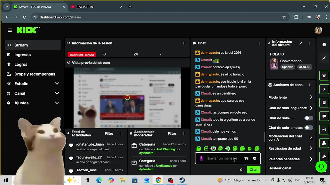Open Microsoft Edge from the taskbar
Screen dimensions: 330x185
pyautogui.click(x=99, y=180)
